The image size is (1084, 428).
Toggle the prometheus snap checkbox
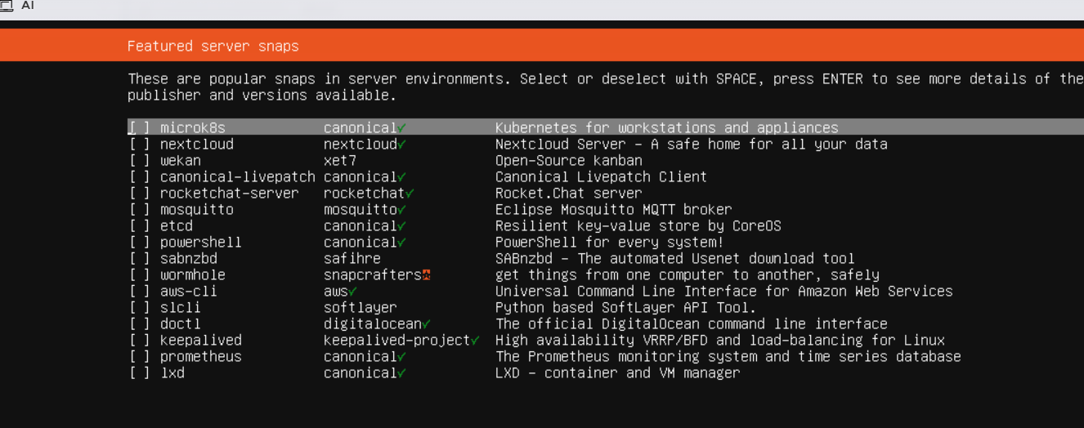coord(140,357)
